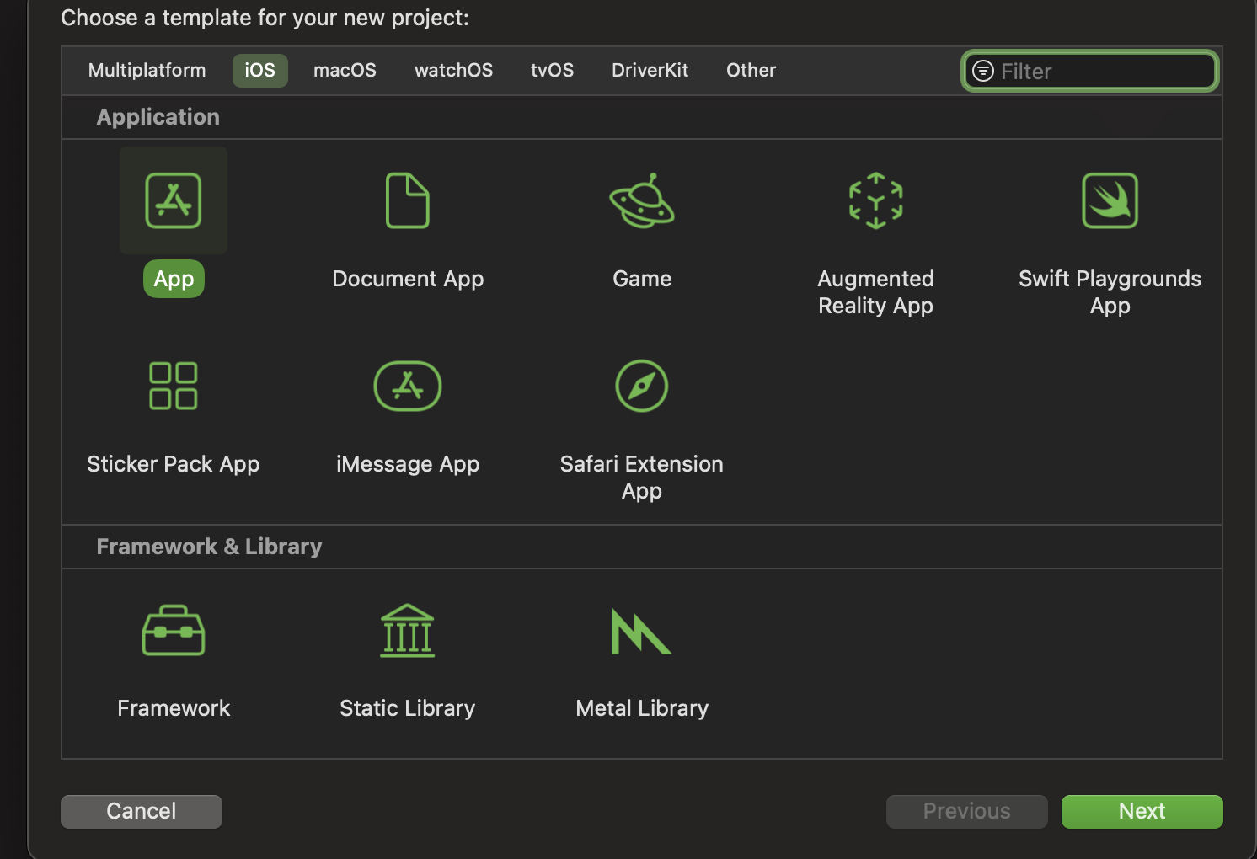The image size is (1257, 859).
Task: Choose the Static Library building icon
Action: (x=408, y=630)
